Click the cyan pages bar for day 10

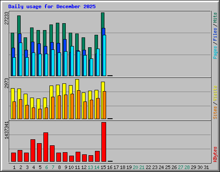point(72,61)
